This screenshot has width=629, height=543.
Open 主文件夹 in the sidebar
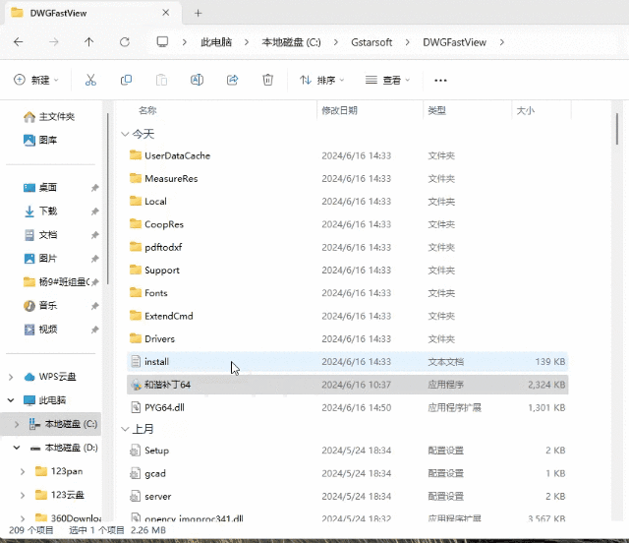49,117
